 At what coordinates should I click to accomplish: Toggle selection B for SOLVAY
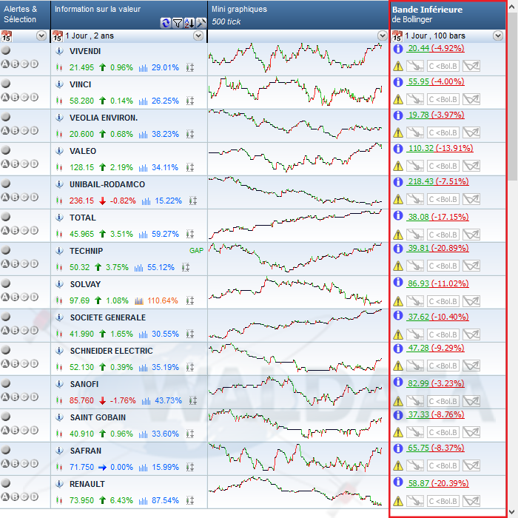[15, 297]
